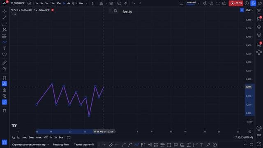Open the patterns tools in left sidebar
This screenshot has width=263, height=148.
[x=5, y=30]
